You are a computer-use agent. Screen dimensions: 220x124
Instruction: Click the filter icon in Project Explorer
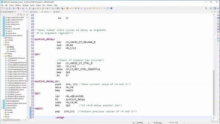coord(24,15)
